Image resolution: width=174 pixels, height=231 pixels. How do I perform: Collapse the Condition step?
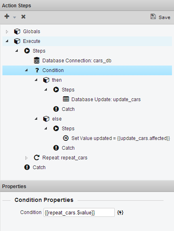point(26,70)
